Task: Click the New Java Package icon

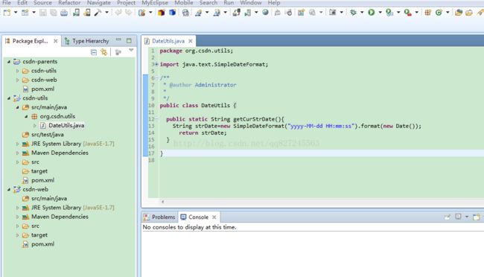Action: tap(428, 13)
